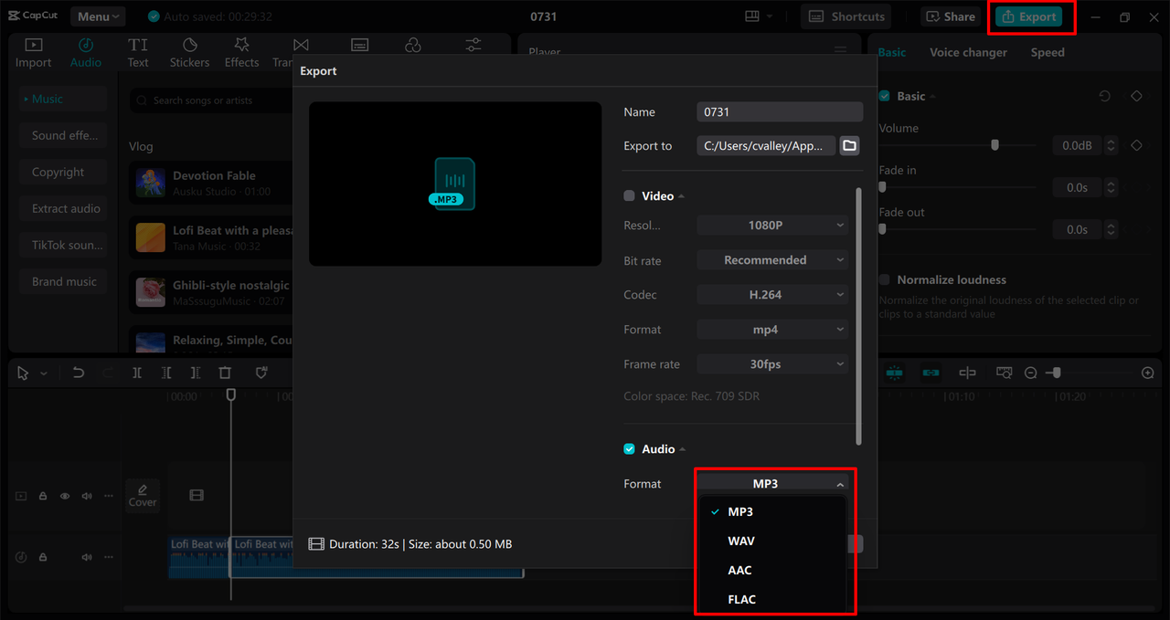Open the Extract audio category
Image resolution: width=1170 pixels, height=620 pixels.
64,208
